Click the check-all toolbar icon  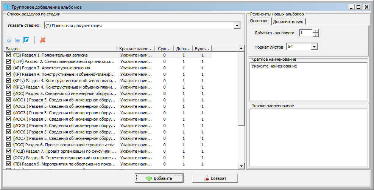point(9,40)
